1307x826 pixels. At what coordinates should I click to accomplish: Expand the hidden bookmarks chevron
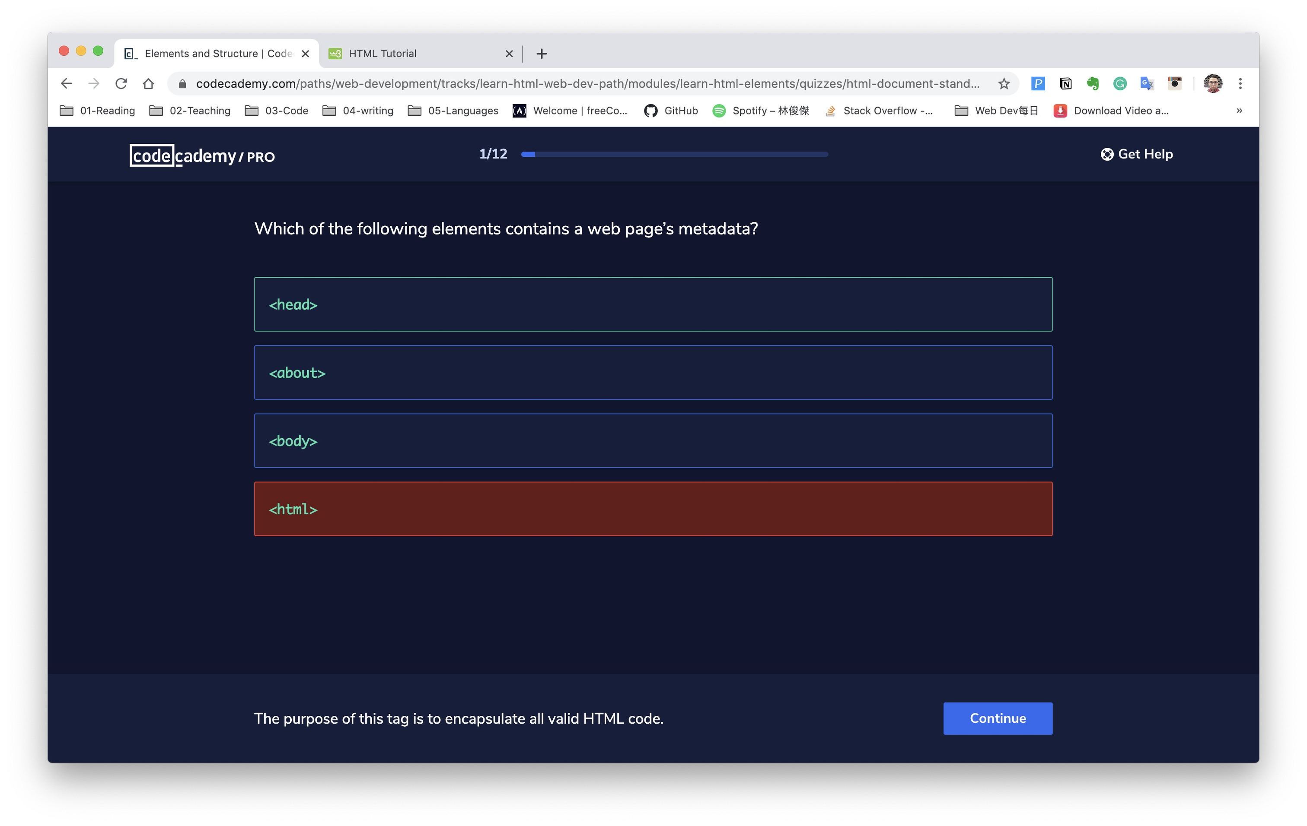tap(1239, 111)
